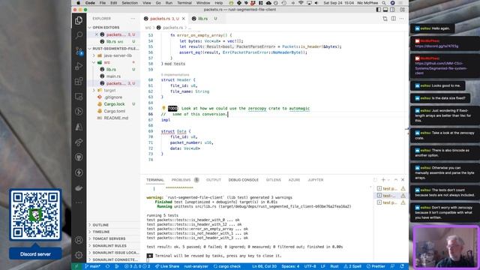Switch to the GitLens panel tab
Image resolution: width=480 pixels, height=270 pixels.
(x=273, y=180)
